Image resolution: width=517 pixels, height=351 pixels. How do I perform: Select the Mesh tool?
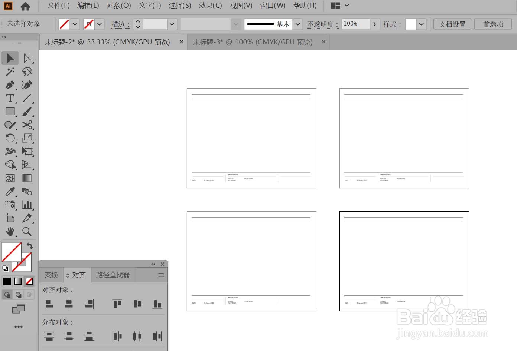pos(10,178)
